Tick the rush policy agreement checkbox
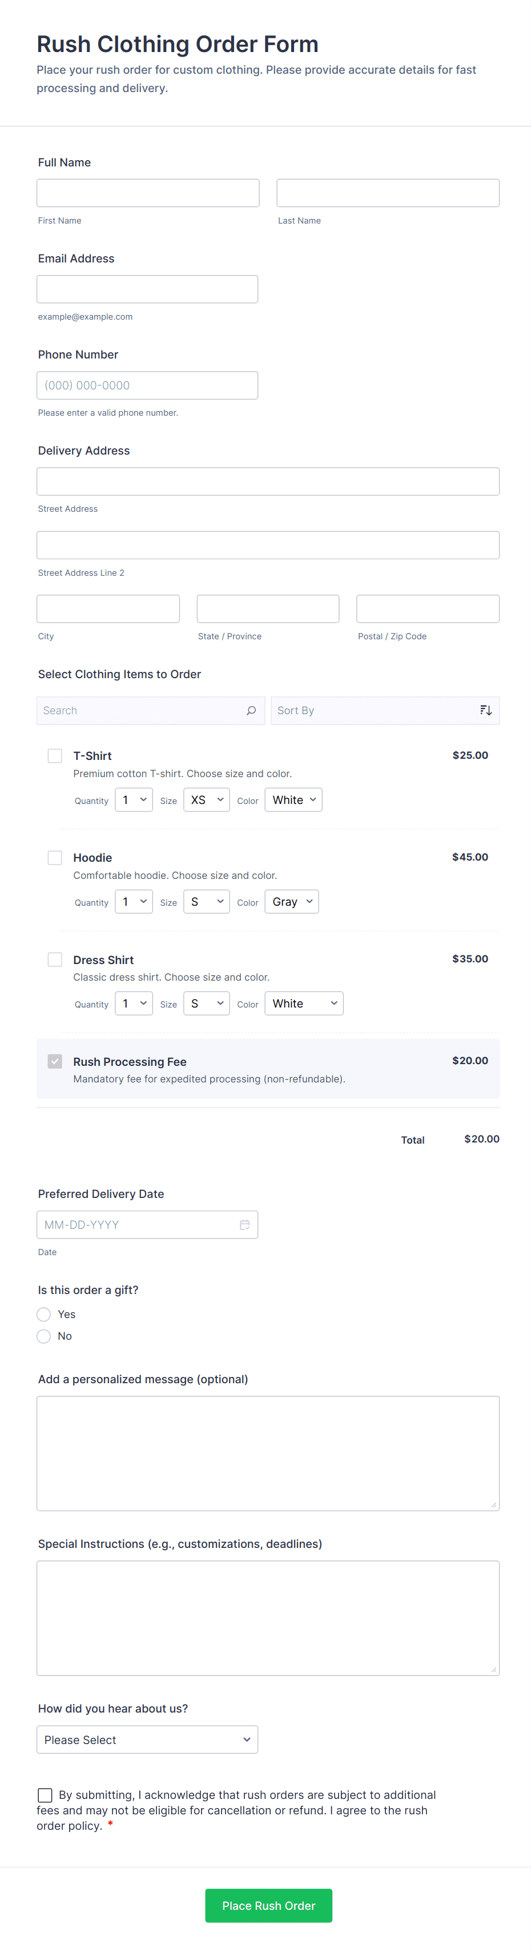This screenshot has width=531, height=1951. [45, 1795]
